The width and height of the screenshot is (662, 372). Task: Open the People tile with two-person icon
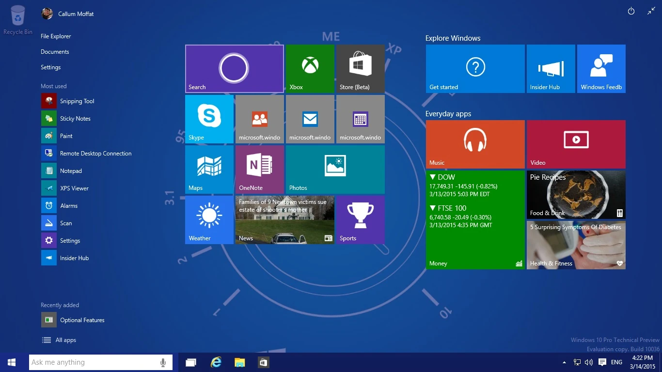pyautogui.click(x=259, y=119)
